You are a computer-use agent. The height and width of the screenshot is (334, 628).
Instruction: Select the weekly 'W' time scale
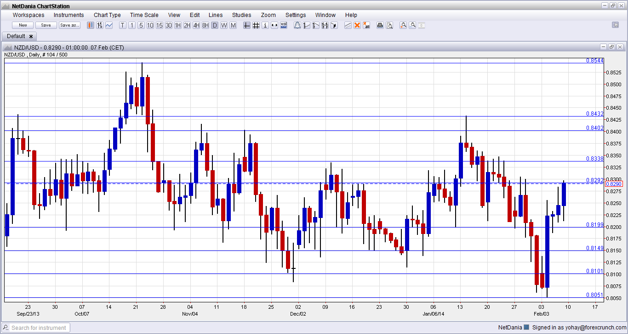coord(224,25)
